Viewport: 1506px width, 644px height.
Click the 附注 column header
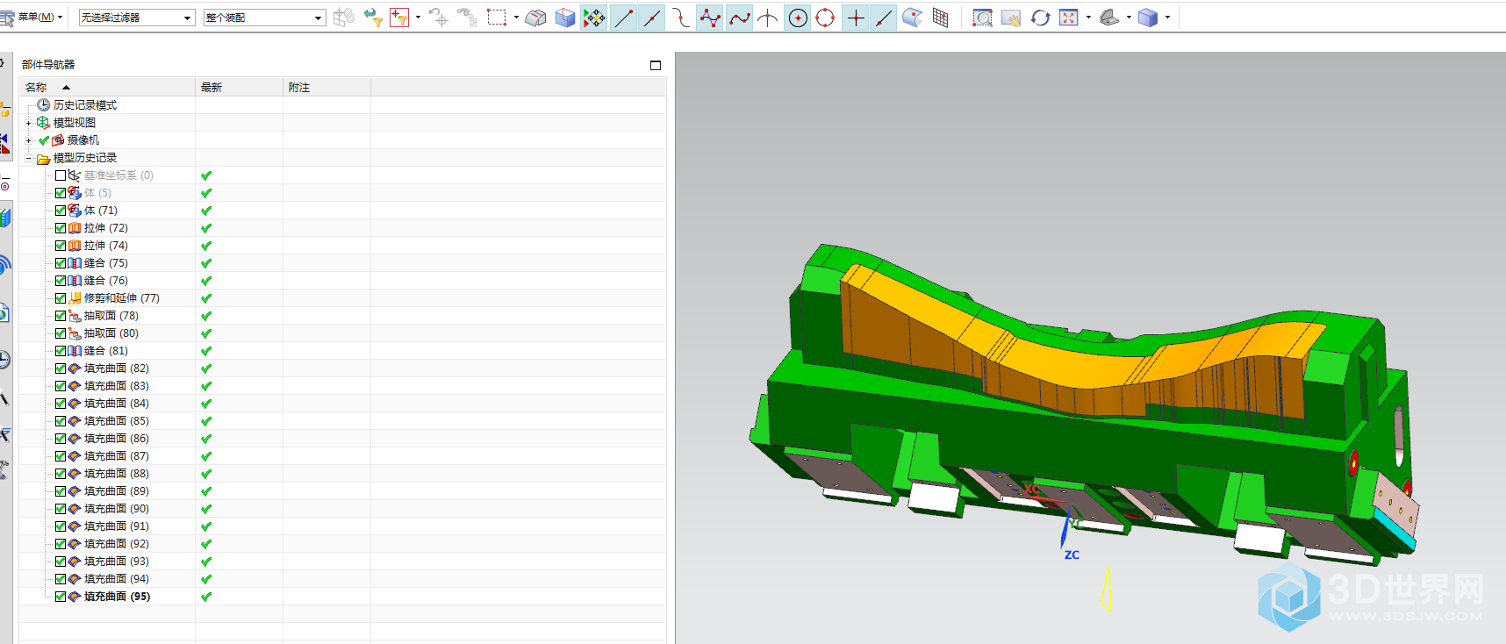(x=326, y=87)
